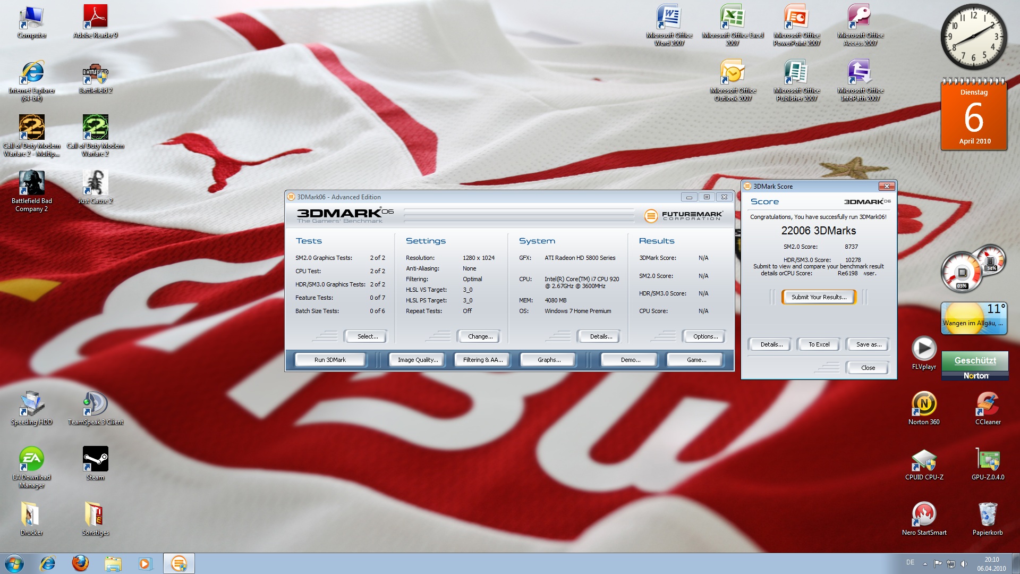Open the volume icon in system tray
1020x574 pixels.
coord(964,564)
